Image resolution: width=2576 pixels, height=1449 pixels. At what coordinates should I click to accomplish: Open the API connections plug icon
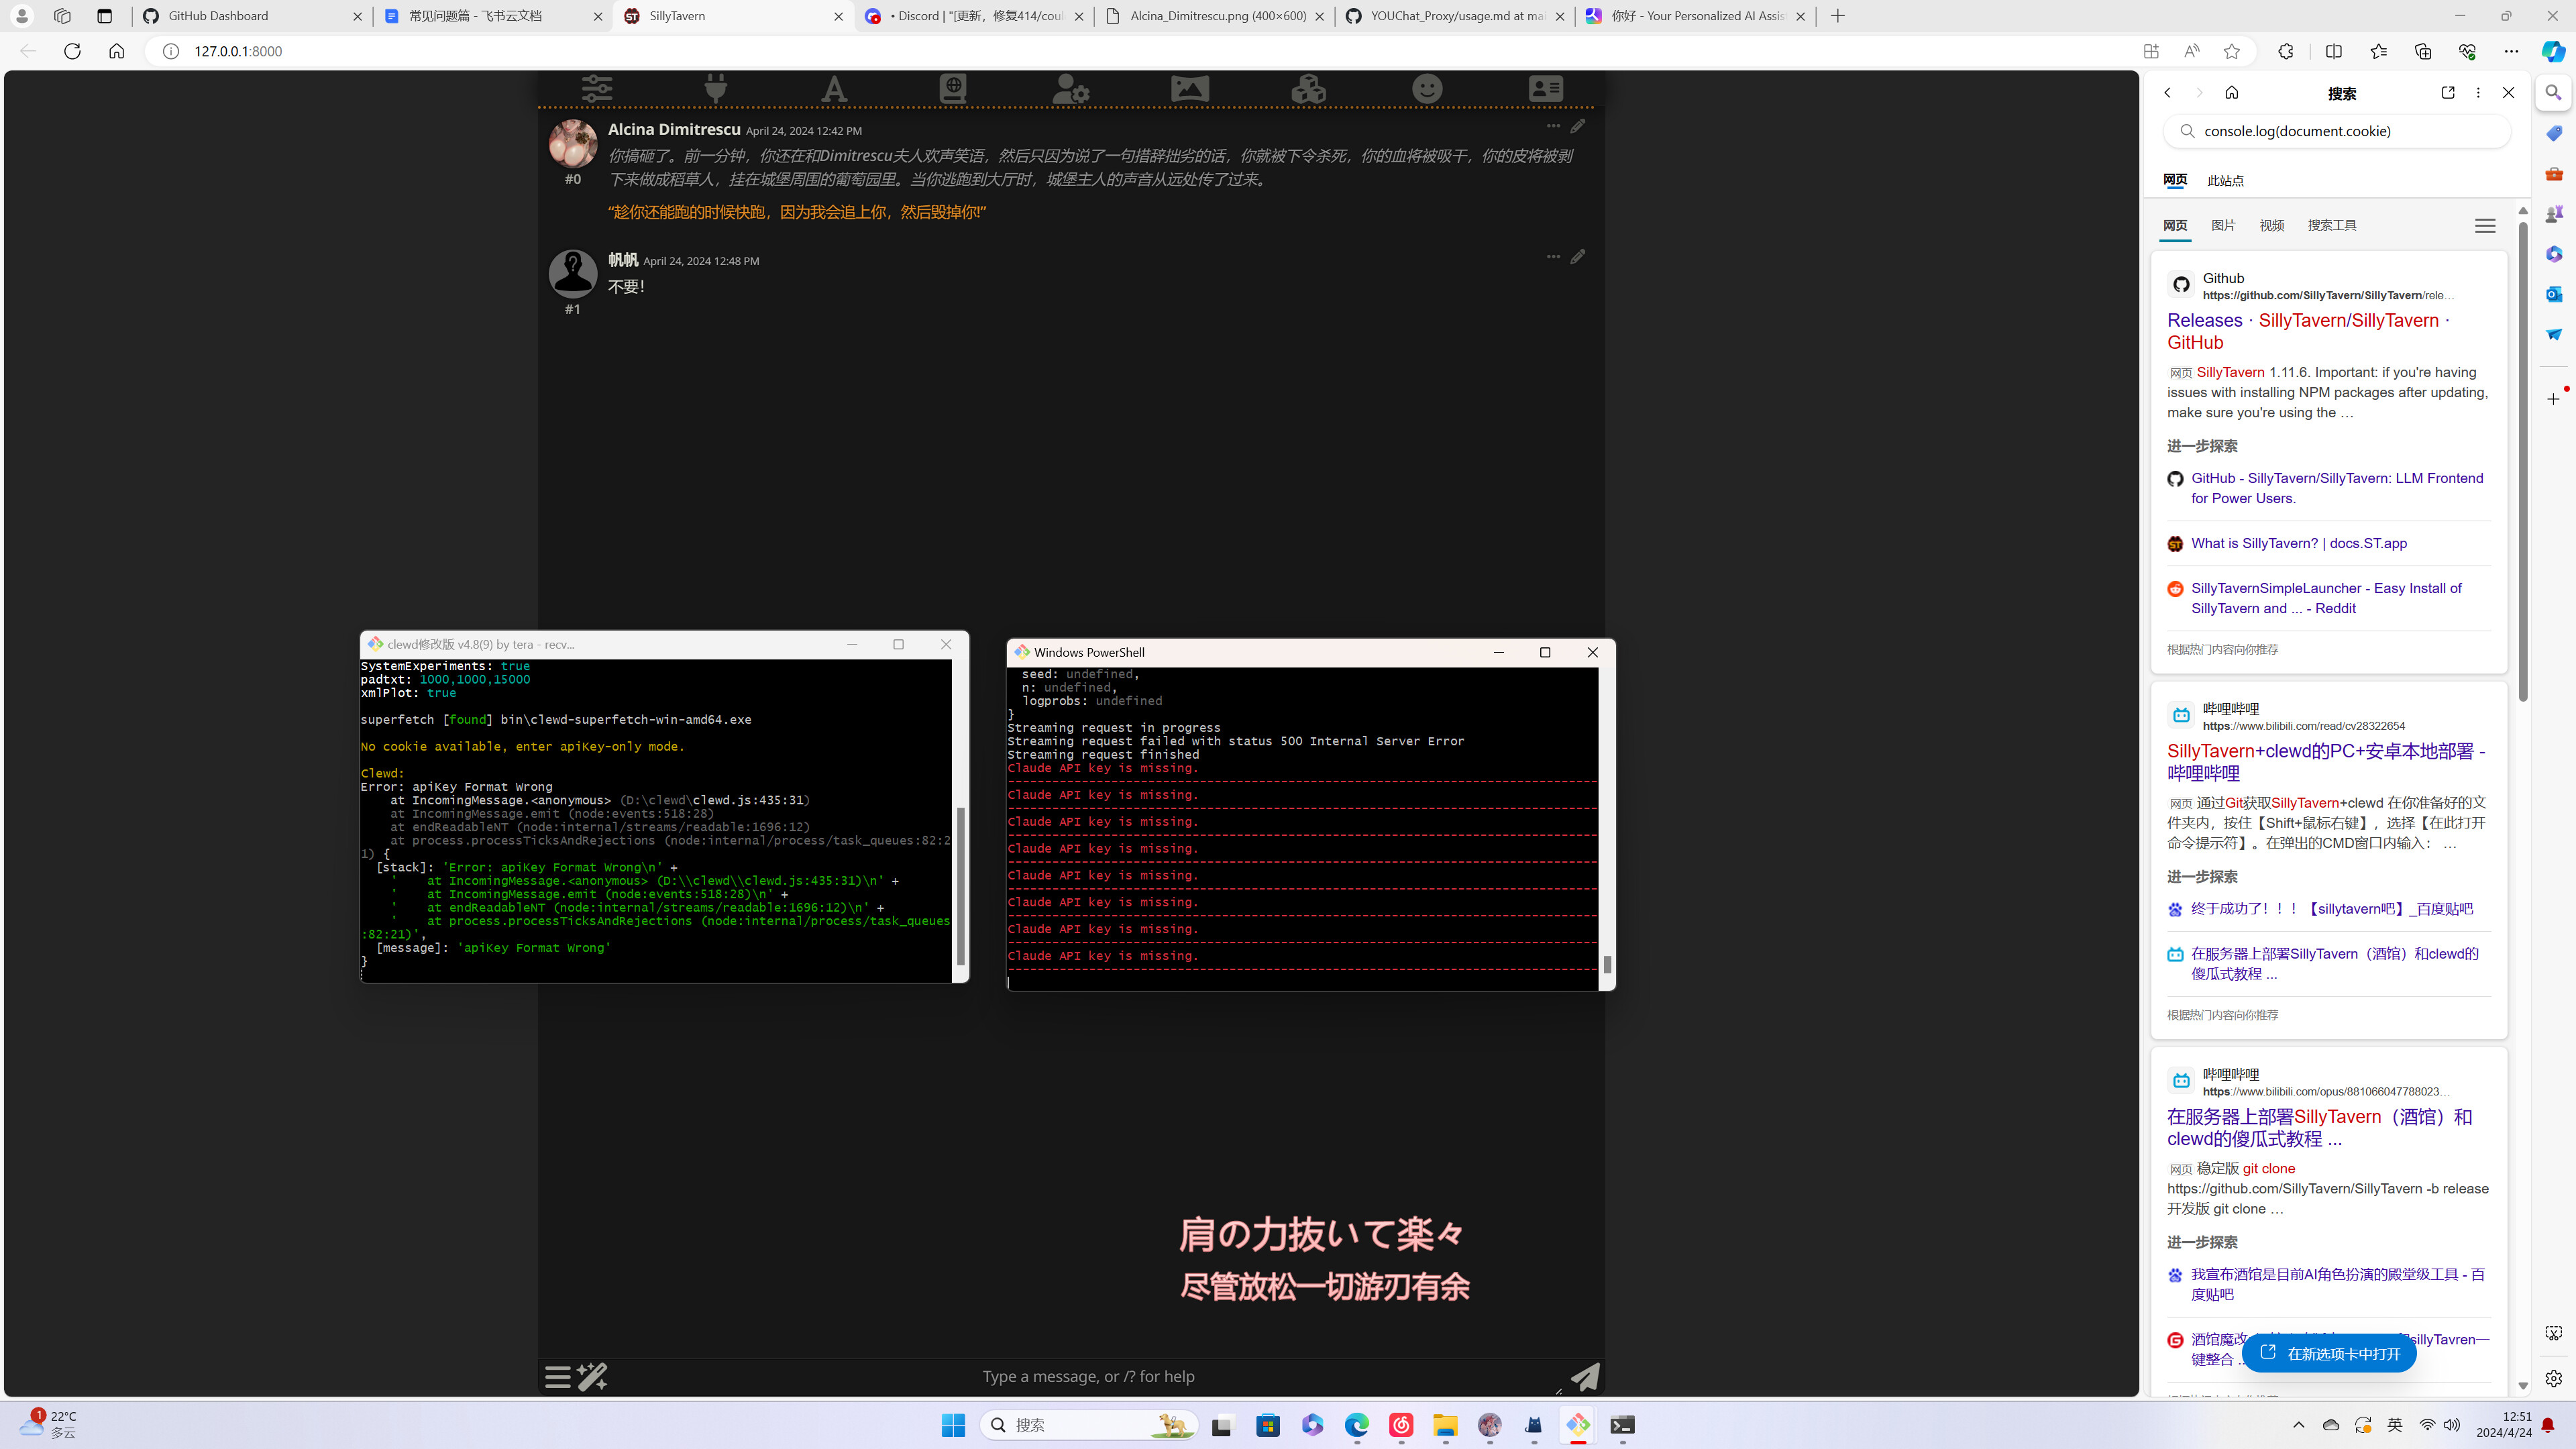click(x=715, y=89)
